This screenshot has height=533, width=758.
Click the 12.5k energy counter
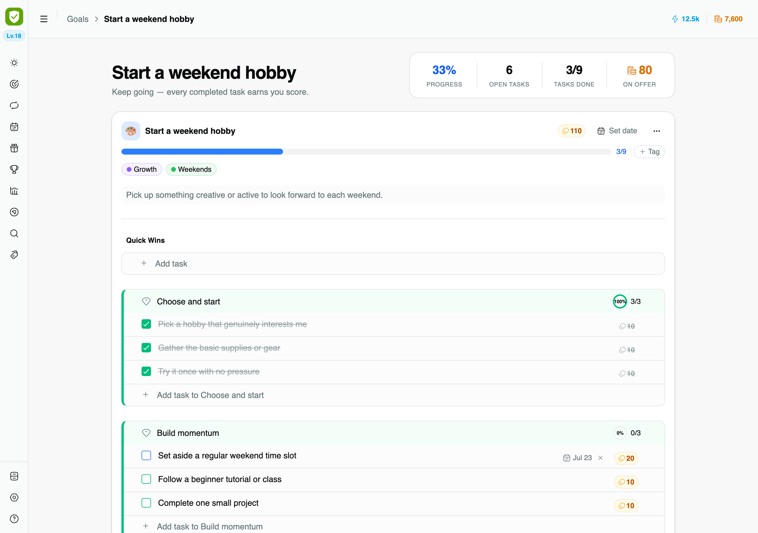(685, 19)
